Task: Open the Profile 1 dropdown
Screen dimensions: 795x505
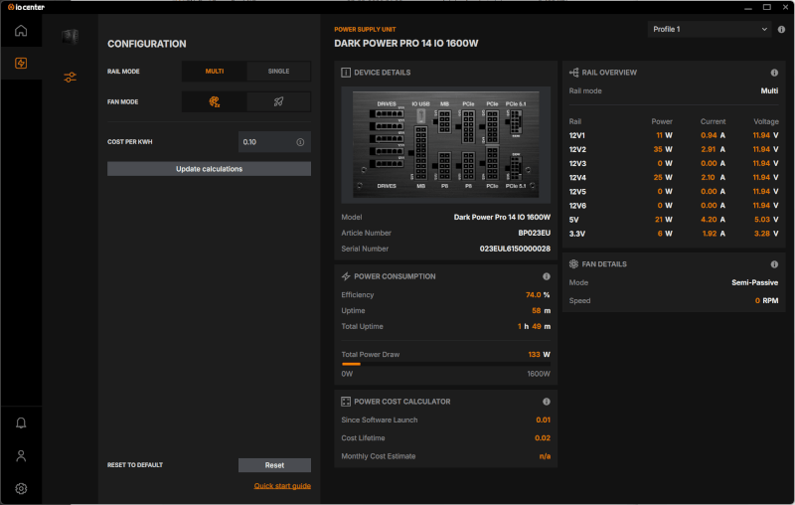Action: [710, 30]
